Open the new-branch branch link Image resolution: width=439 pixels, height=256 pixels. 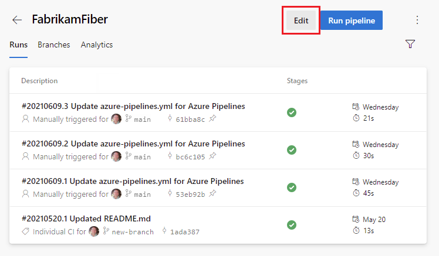coord(134,232)
